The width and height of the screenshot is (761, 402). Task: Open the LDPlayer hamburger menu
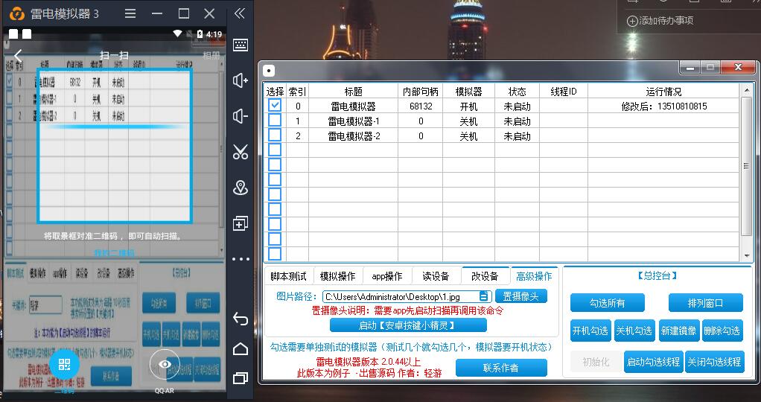tap(130, 13)
